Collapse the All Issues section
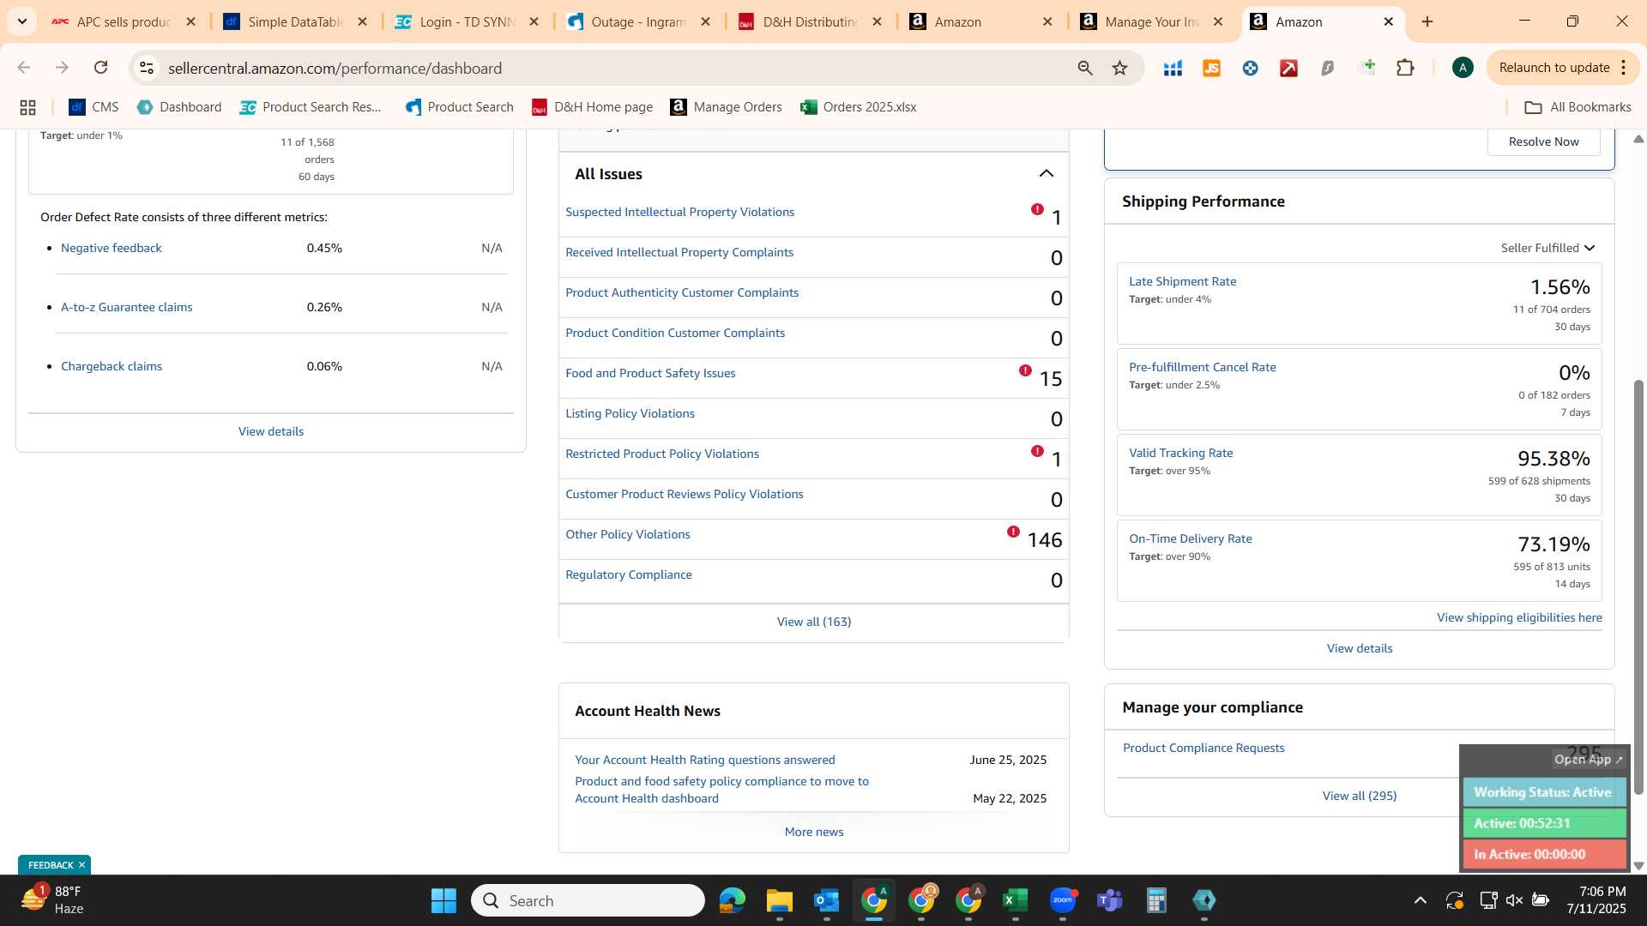The height and width of the screenshot is (926, 1647). [x=1046, y=174]
